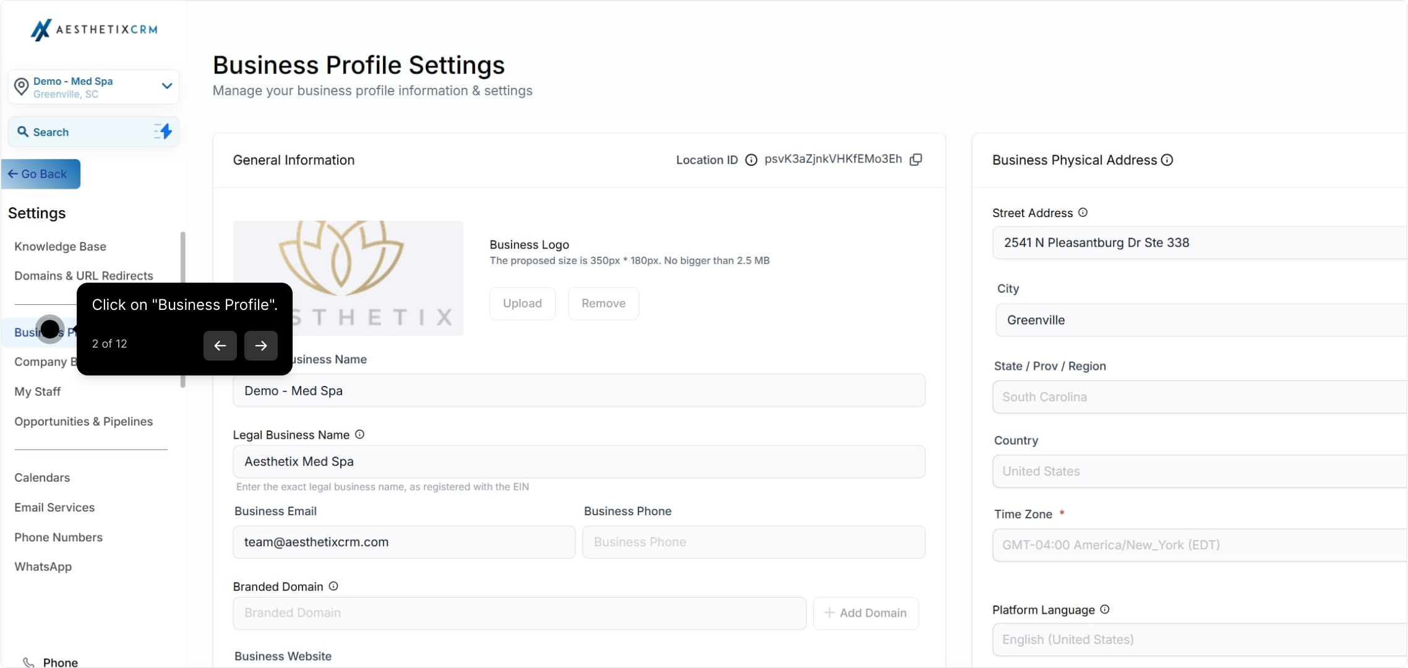Open Knowledge Base settings
The height and width of the screenshot is (668, 1408).
click(x=60, y=246)
